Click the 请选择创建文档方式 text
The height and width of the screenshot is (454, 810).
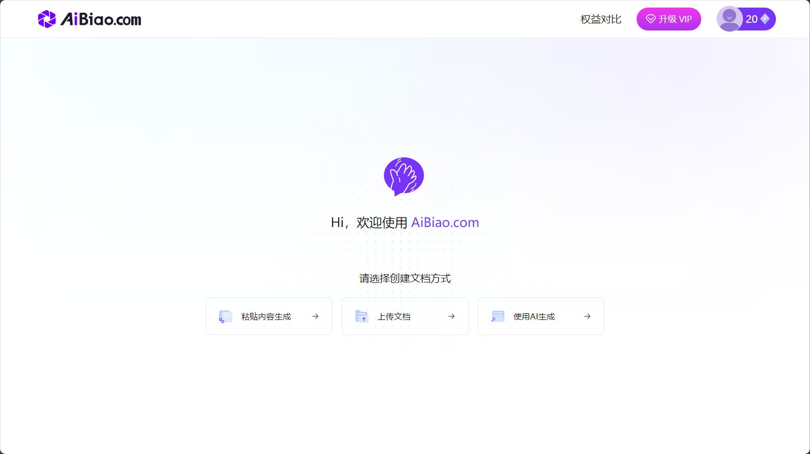click(x=405, y=278)
